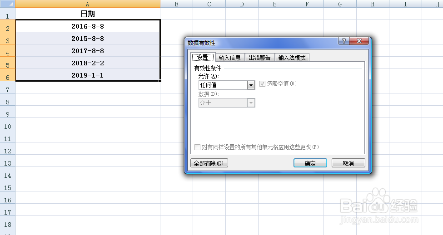This screenshot has width=443, height=235.
Task: Switch to the 设置 tab
Action: [x=203, y=57]
